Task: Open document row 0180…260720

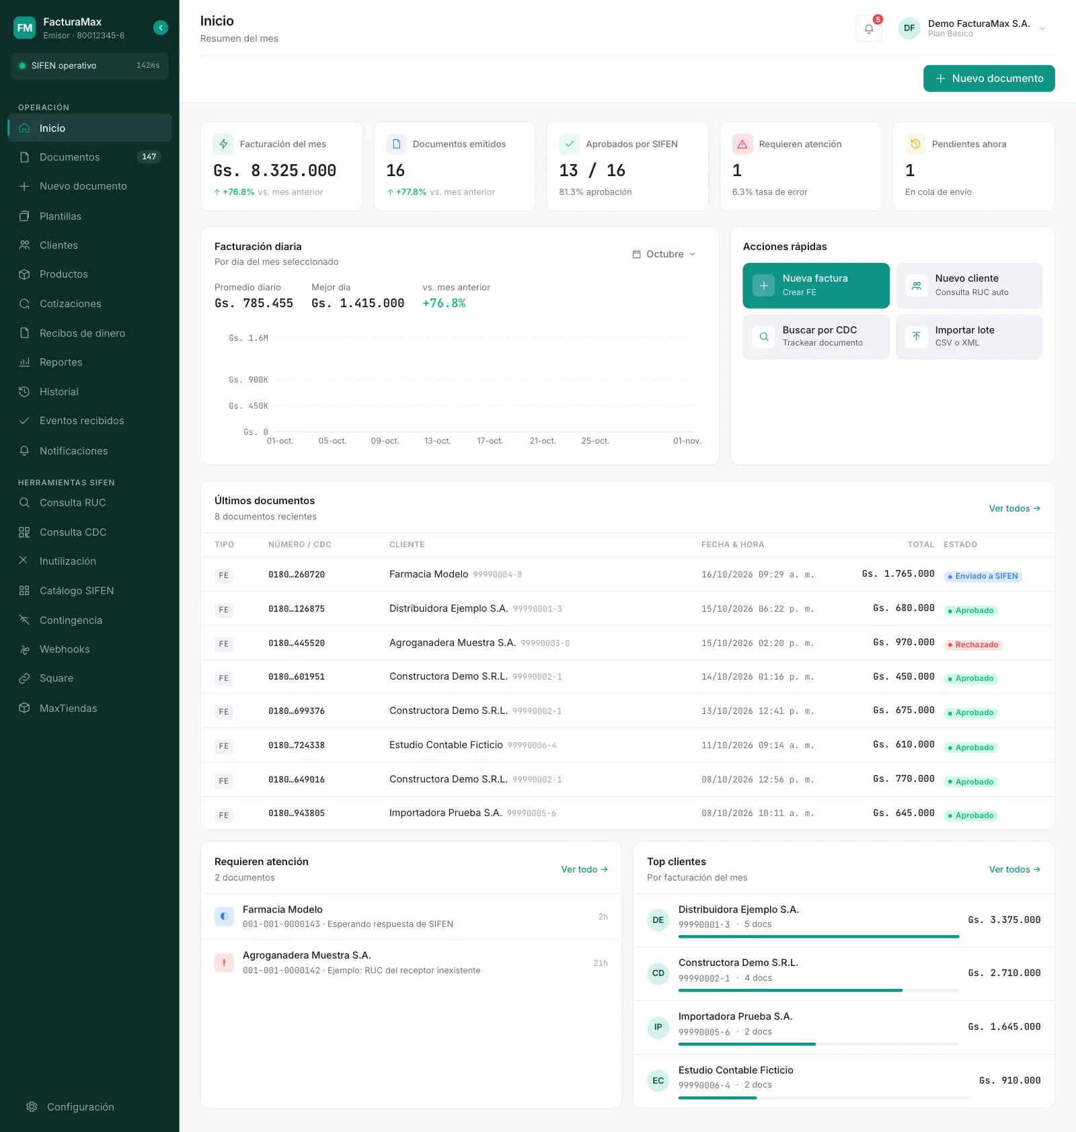Action: 627,575
